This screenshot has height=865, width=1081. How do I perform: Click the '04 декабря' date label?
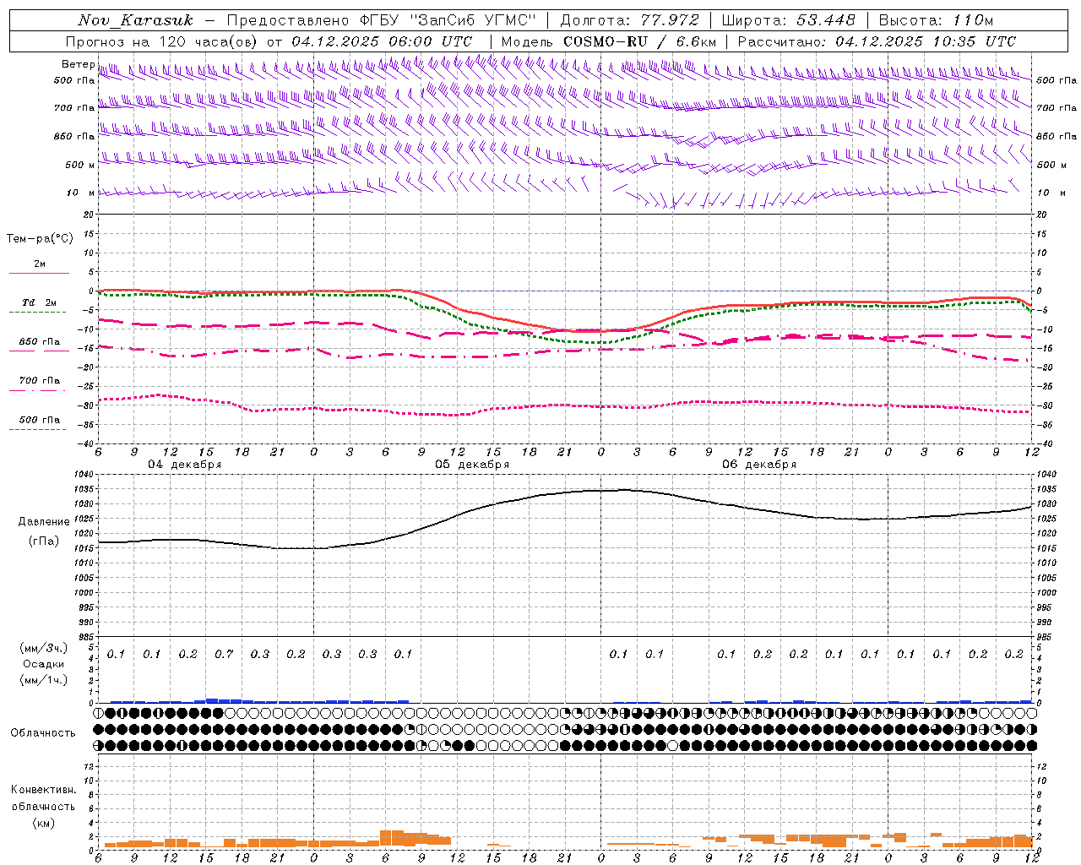(185, 465)
